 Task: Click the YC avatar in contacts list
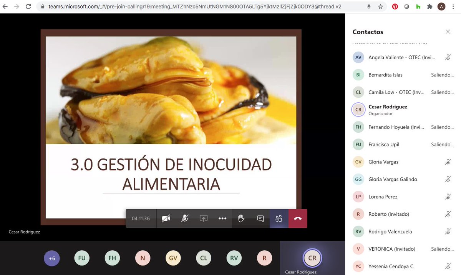pyautogui.click(x=358, y=266)
